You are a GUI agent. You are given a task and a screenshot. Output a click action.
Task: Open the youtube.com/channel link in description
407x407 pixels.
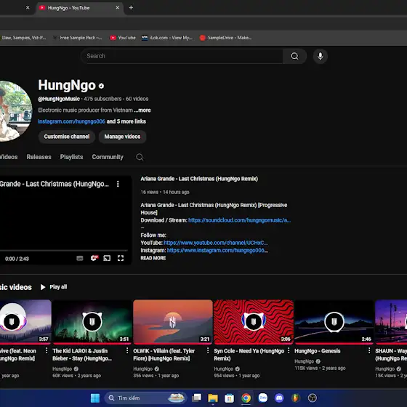(216, 243)
